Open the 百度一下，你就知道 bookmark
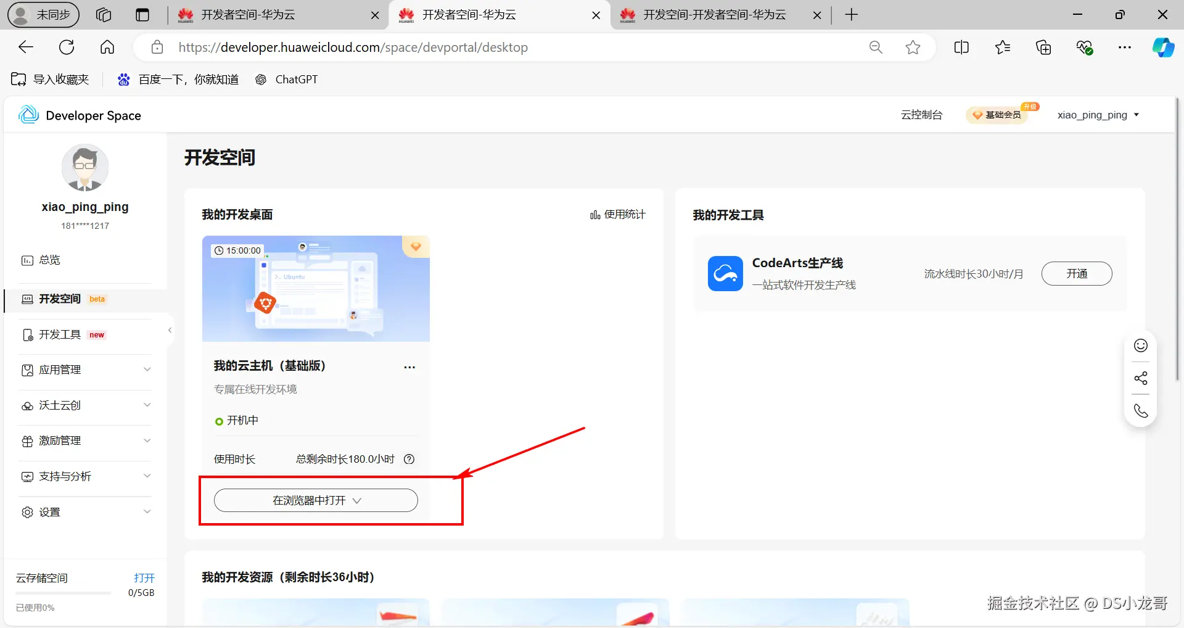The image size is (1184, 628). coord(178,79)
